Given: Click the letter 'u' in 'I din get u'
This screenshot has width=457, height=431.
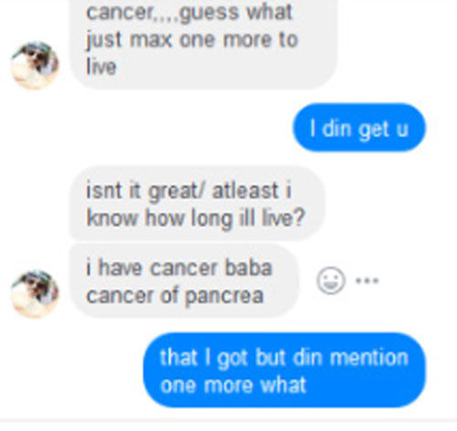Looking at the screenshot, I should [x=402, y=129].
